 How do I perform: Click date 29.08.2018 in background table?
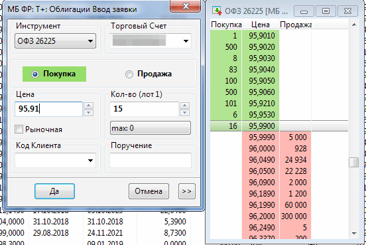(x=50, y=233)
